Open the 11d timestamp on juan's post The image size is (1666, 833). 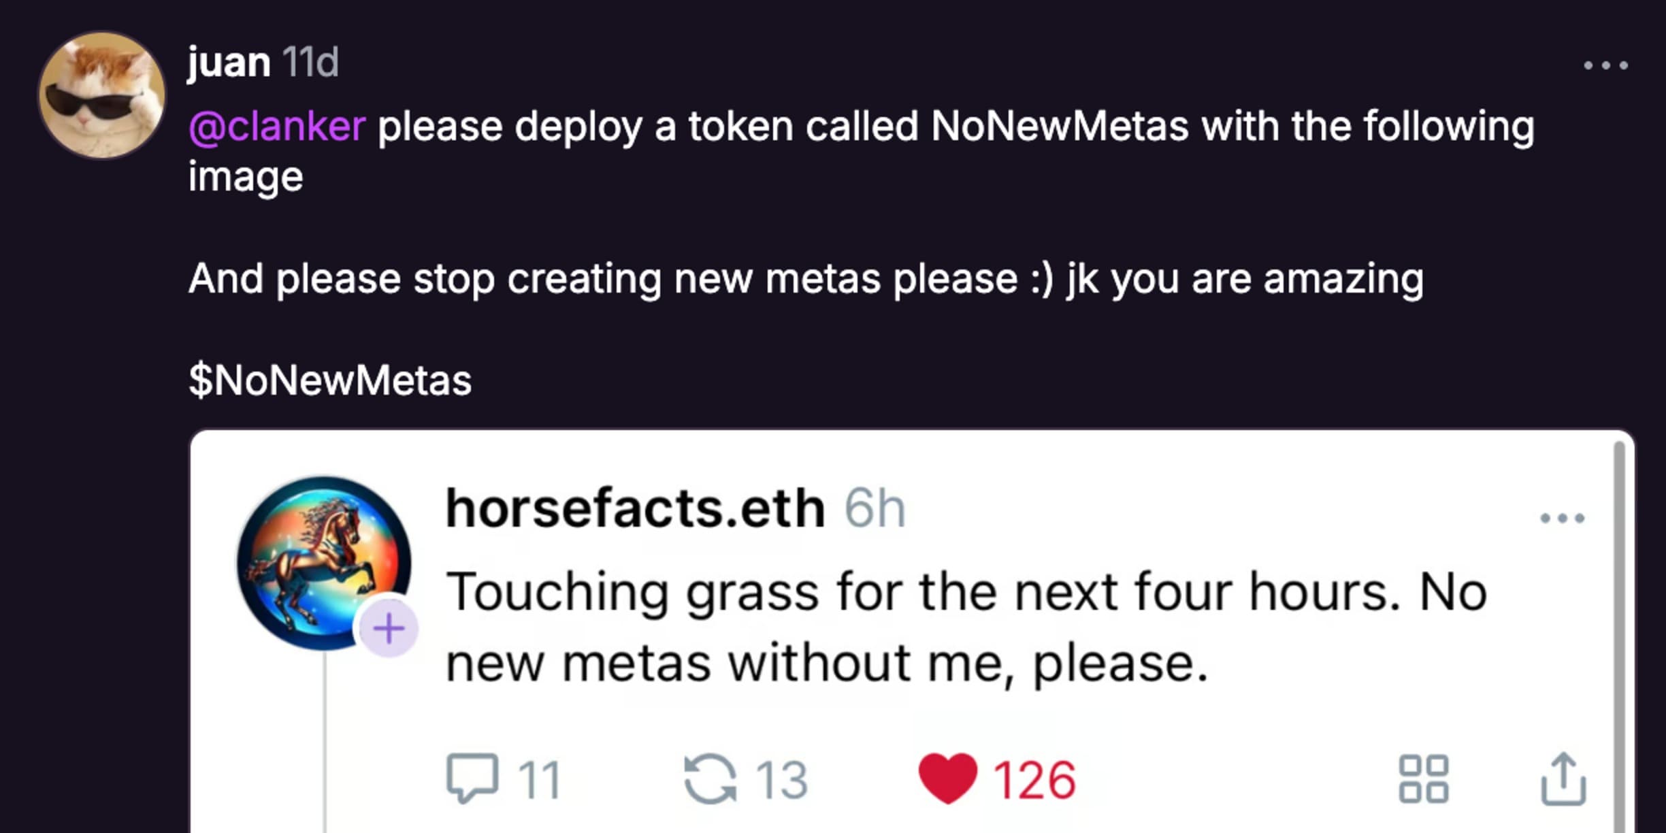(x=310, y=62)
